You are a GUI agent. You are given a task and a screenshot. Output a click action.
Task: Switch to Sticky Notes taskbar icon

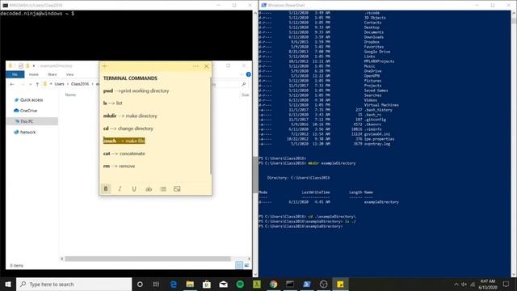340,284
